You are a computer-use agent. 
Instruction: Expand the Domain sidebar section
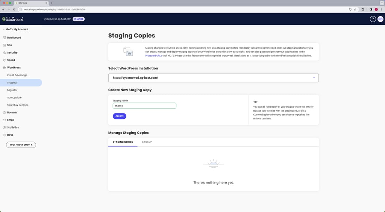[12, 112]
